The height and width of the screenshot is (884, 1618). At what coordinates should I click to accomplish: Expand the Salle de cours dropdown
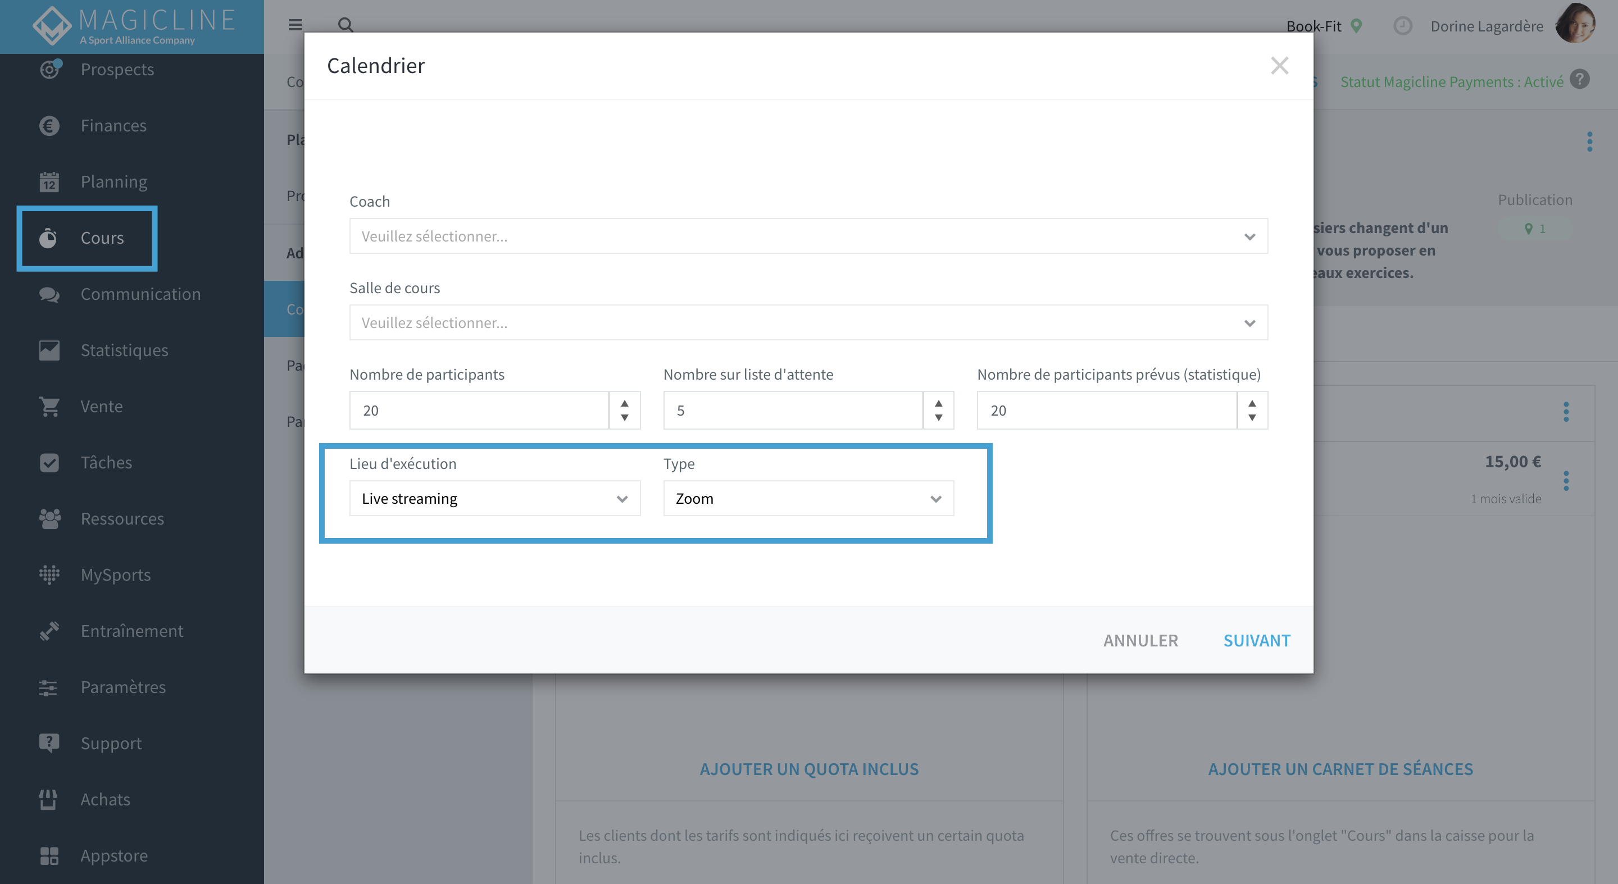[x=808, y=323]
